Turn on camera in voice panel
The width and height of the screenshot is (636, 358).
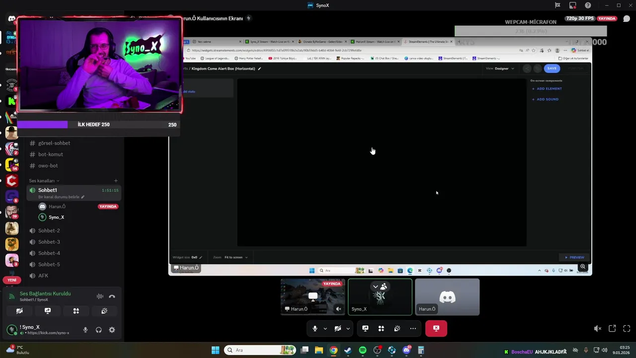(x=19, y=311)
